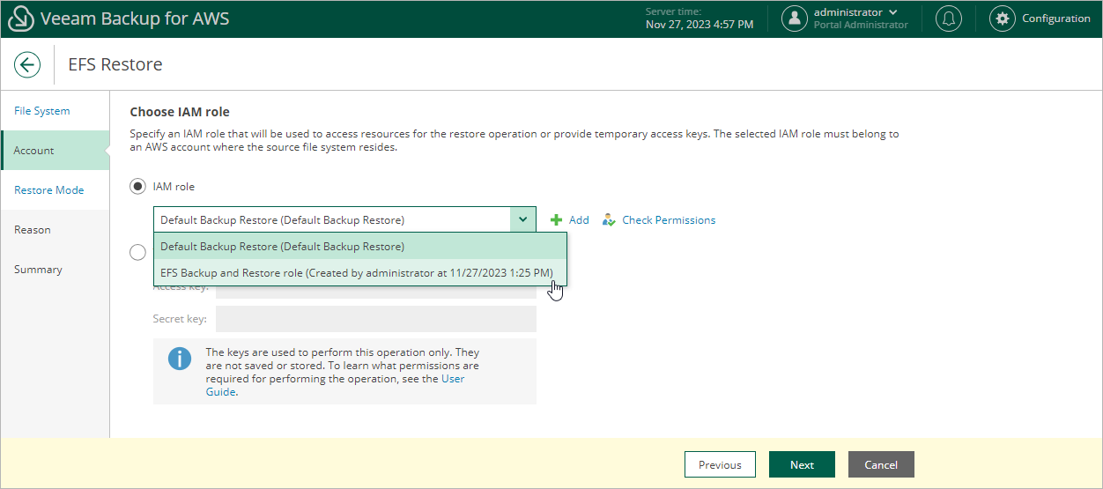Image resolution: width=1103 pixels, height=489 pixels.
Task: Open the Account wizard step
Action: coord(55,151)
